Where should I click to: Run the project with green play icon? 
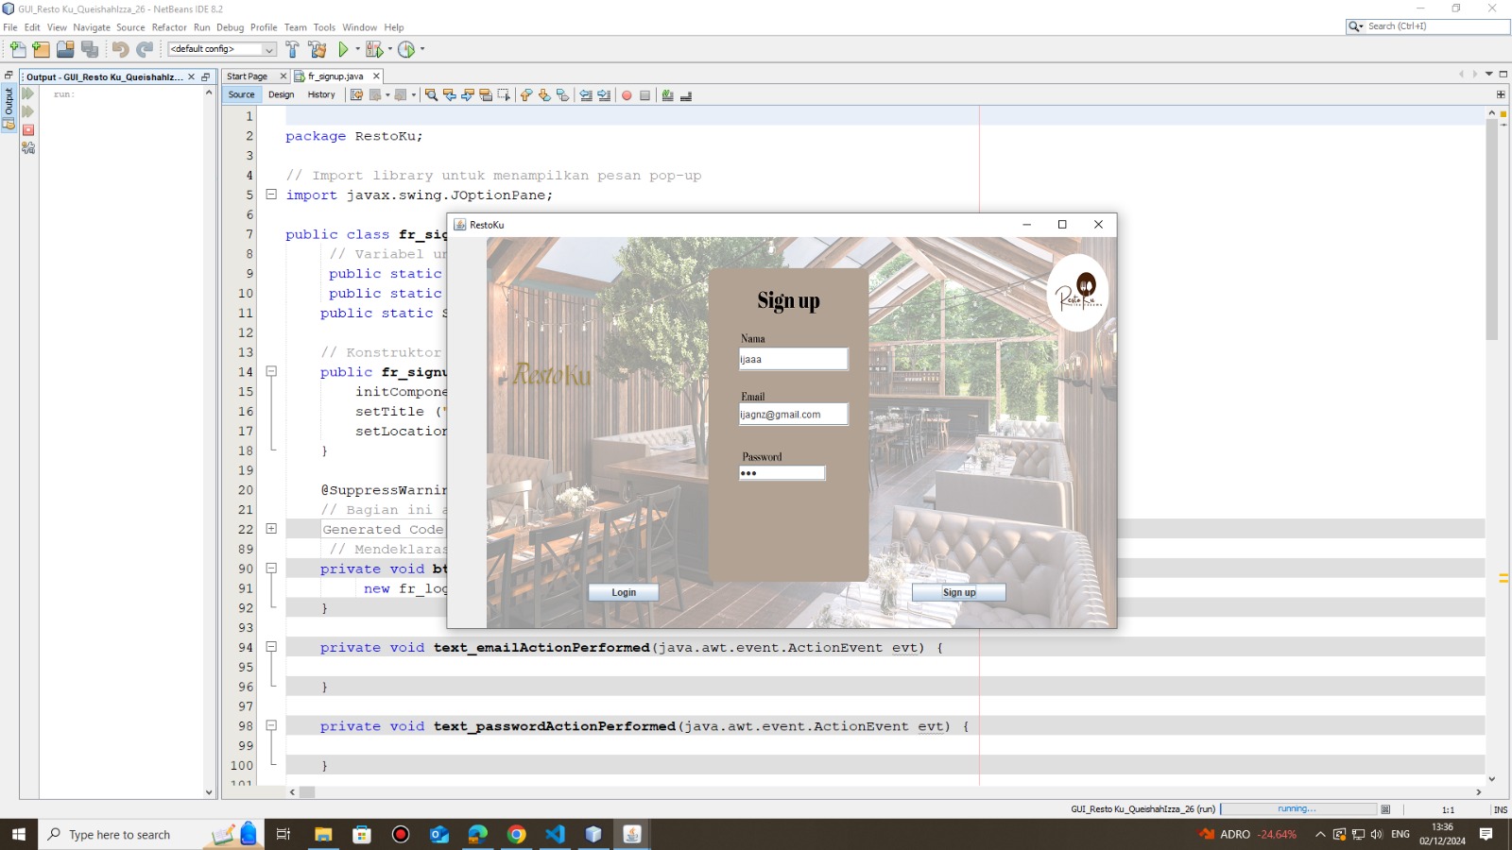click(x=344, y=49)
